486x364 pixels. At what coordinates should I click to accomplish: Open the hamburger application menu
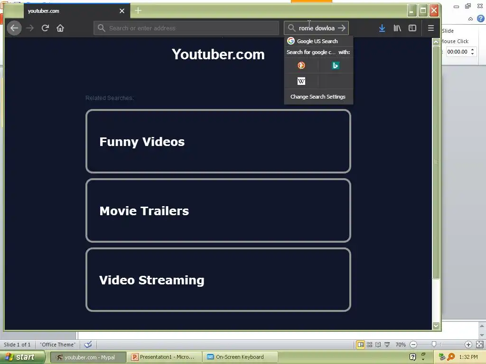coord(430,28)
